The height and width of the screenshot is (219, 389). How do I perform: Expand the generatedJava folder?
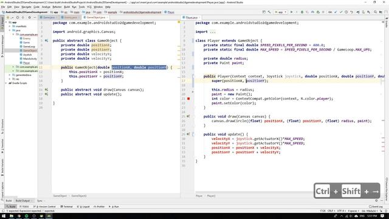pyautogui.click(x=10, y=75)
